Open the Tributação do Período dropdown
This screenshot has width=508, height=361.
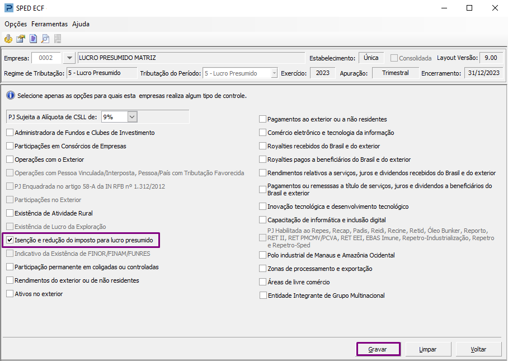click(274, 73)
